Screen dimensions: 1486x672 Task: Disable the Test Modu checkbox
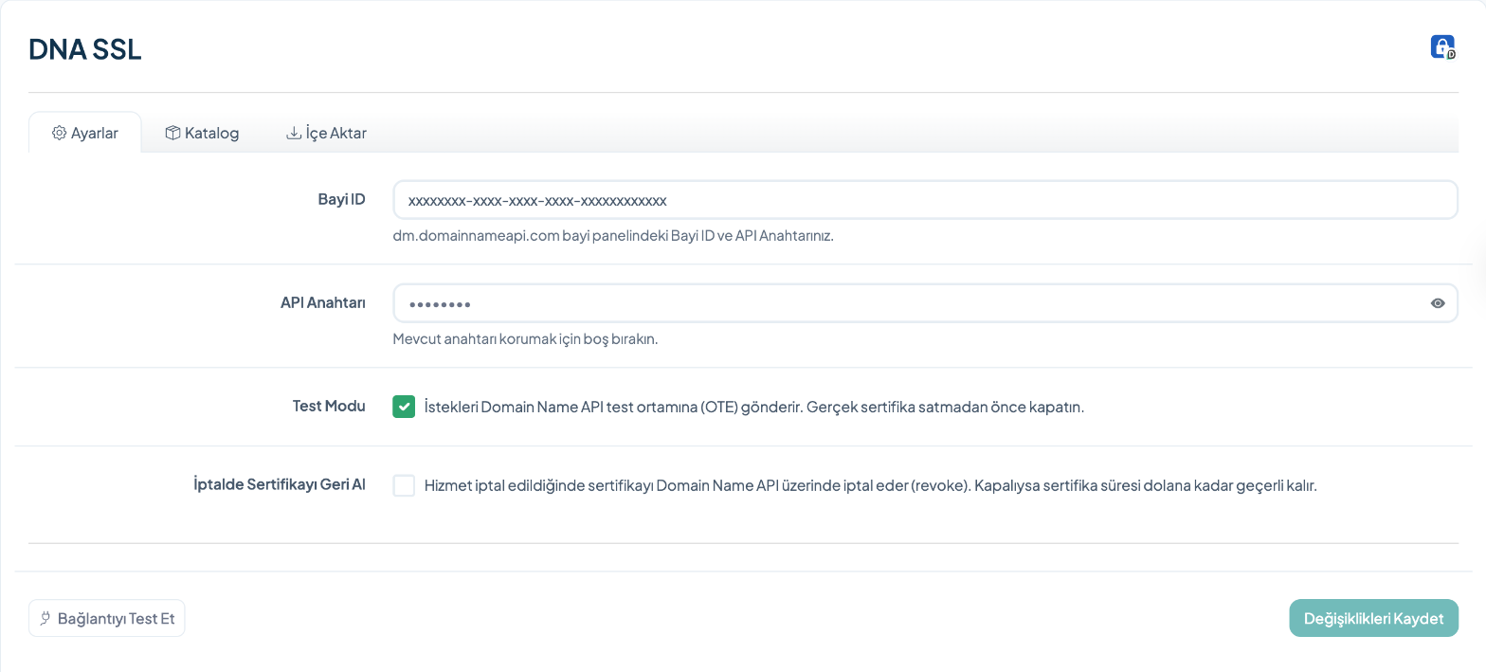(404, 407)
